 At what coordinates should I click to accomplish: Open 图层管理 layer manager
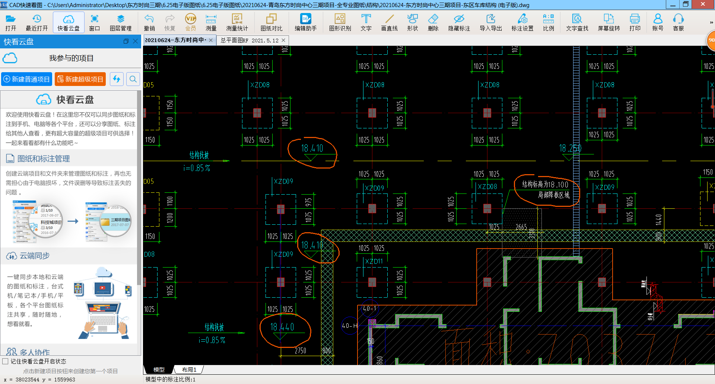coord(121,22)
